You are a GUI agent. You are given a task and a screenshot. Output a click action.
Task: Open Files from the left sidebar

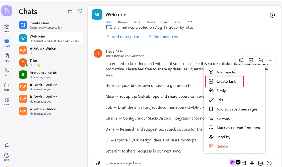point(7,87)
